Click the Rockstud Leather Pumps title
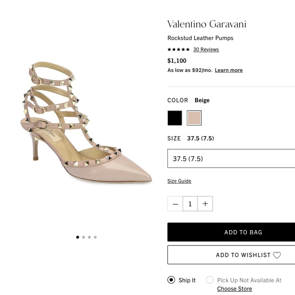Image resolution: width=295 pixels, height=295 pixels. (x=200, y=38)
